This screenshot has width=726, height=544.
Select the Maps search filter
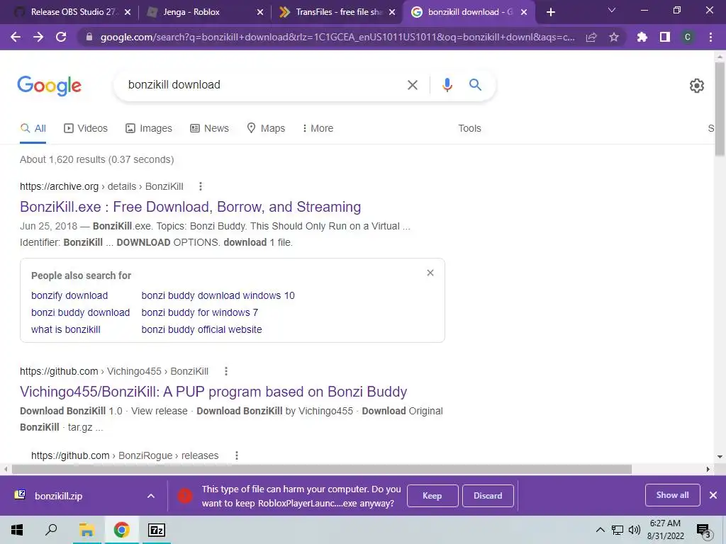267,128
